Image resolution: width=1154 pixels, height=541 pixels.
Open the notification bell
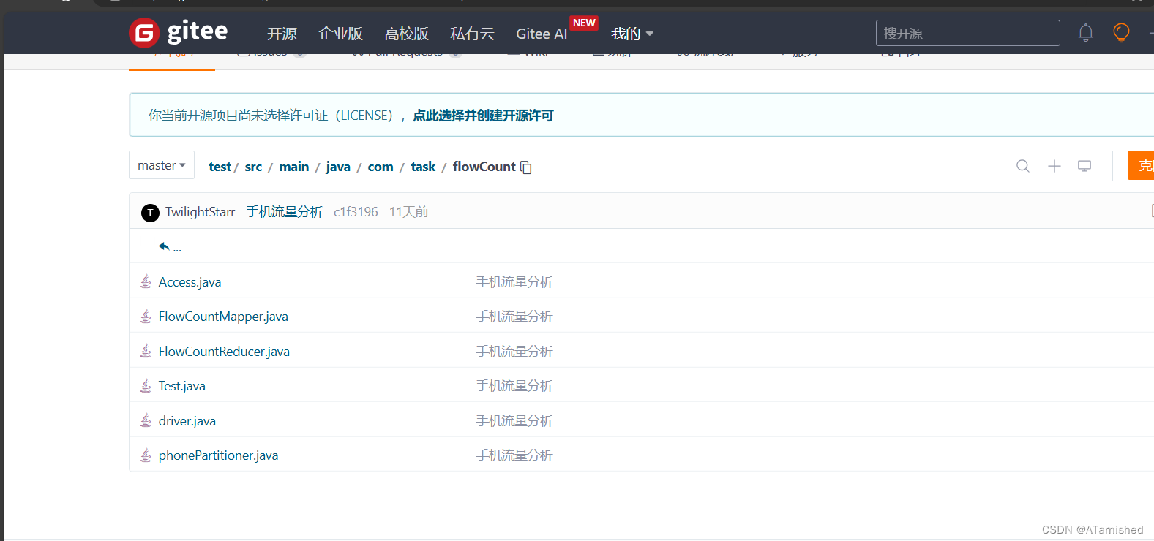(x=1086, y=33)
